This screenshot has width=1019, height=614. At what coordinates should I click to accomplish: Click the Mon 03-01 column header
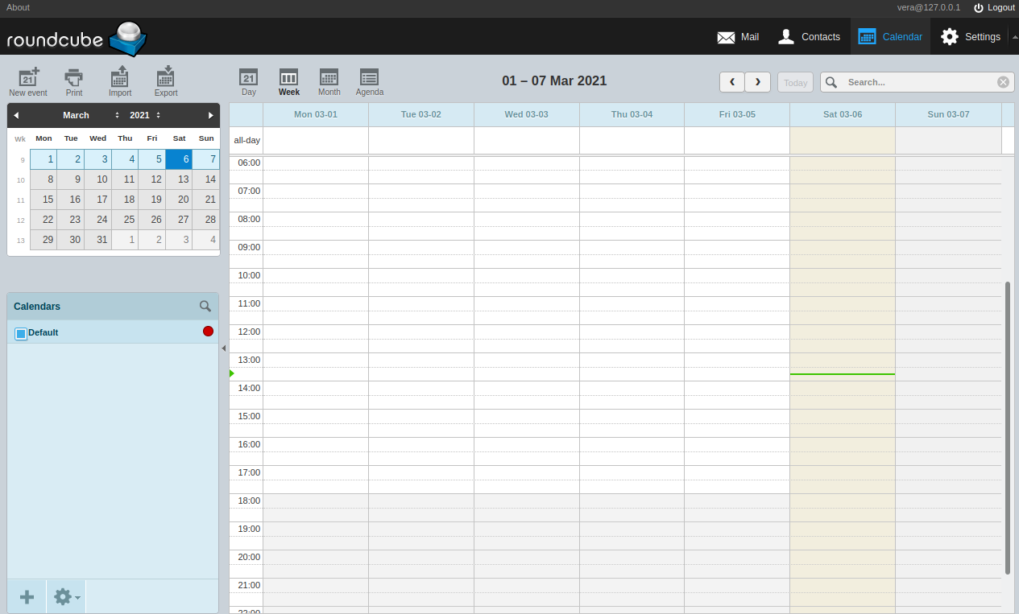(316, 114)
